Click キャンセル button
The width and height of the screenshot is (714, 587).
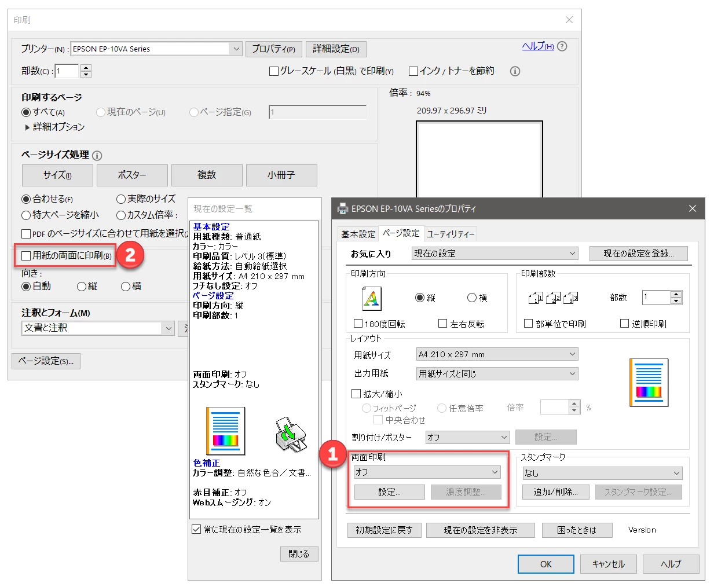[x=609, y=564]
